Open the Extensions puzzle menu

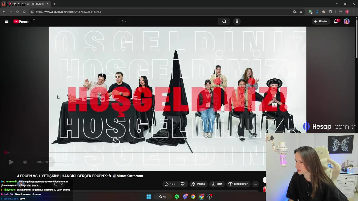click(330, 12)
